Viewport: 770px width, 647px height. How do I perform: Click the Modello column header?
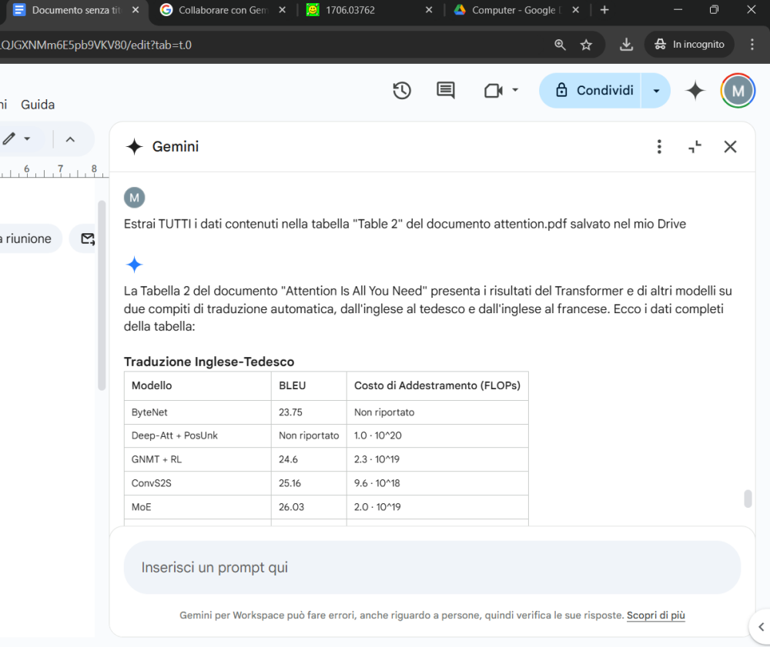coord(198,385)
